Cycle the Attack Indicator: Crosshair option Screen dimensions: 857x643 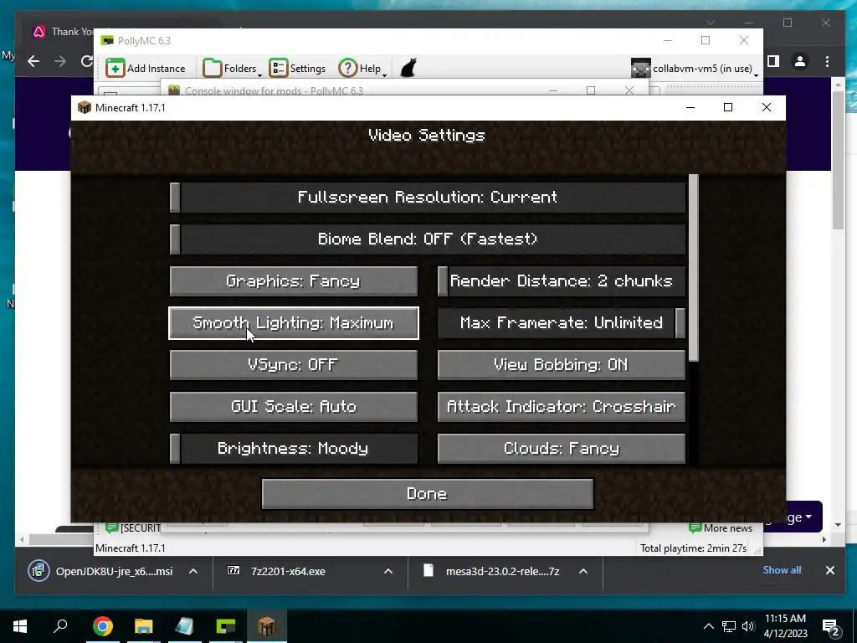(x=562, y=407)
